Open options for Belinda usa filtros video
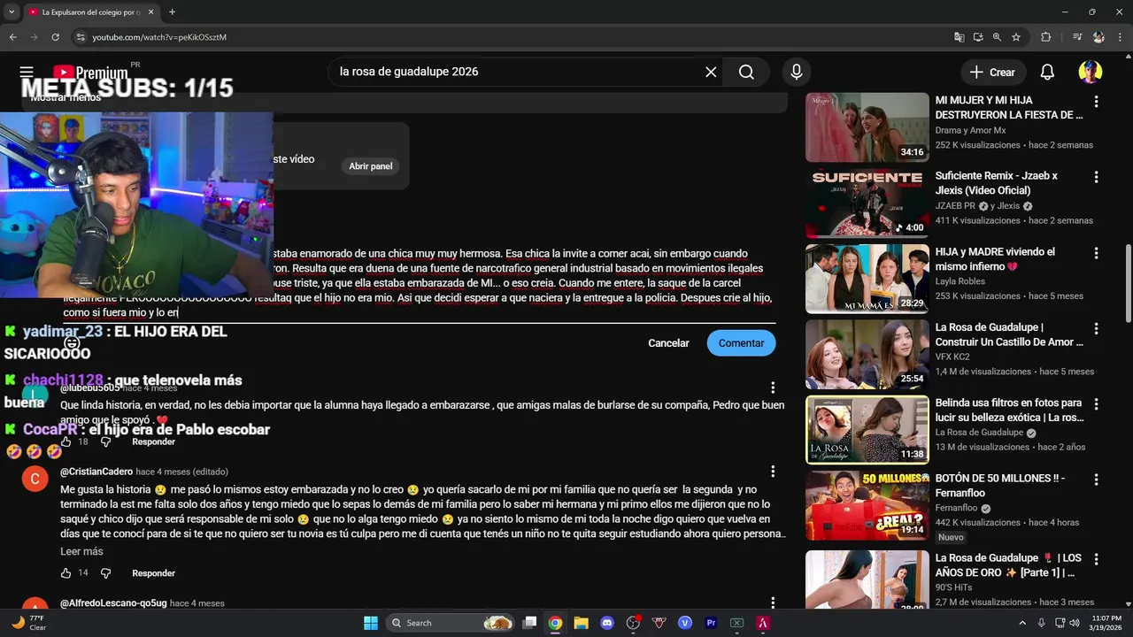The width and height of the screenshot is (1133, 637). [1096, 404]
